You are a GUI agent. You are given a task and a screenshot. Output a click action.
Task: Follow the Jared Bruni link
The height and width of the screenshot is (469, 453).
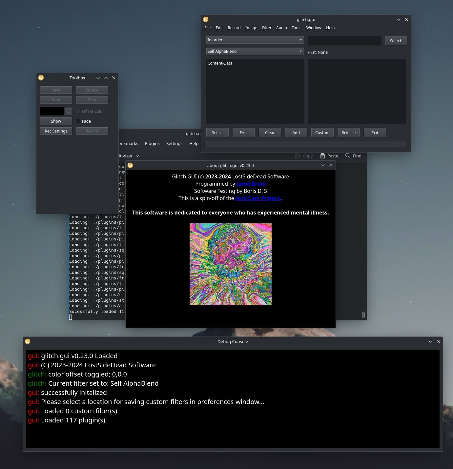pos(251,184)
